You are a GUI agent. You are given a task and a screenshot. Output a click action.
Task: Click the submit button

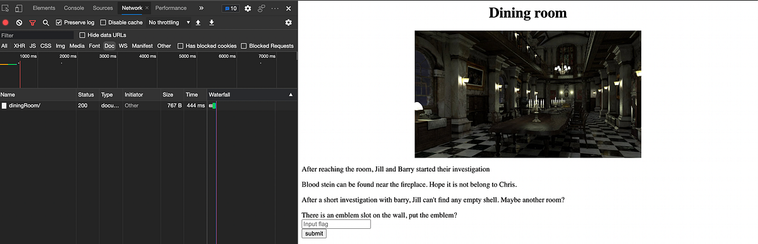[314, 233]
